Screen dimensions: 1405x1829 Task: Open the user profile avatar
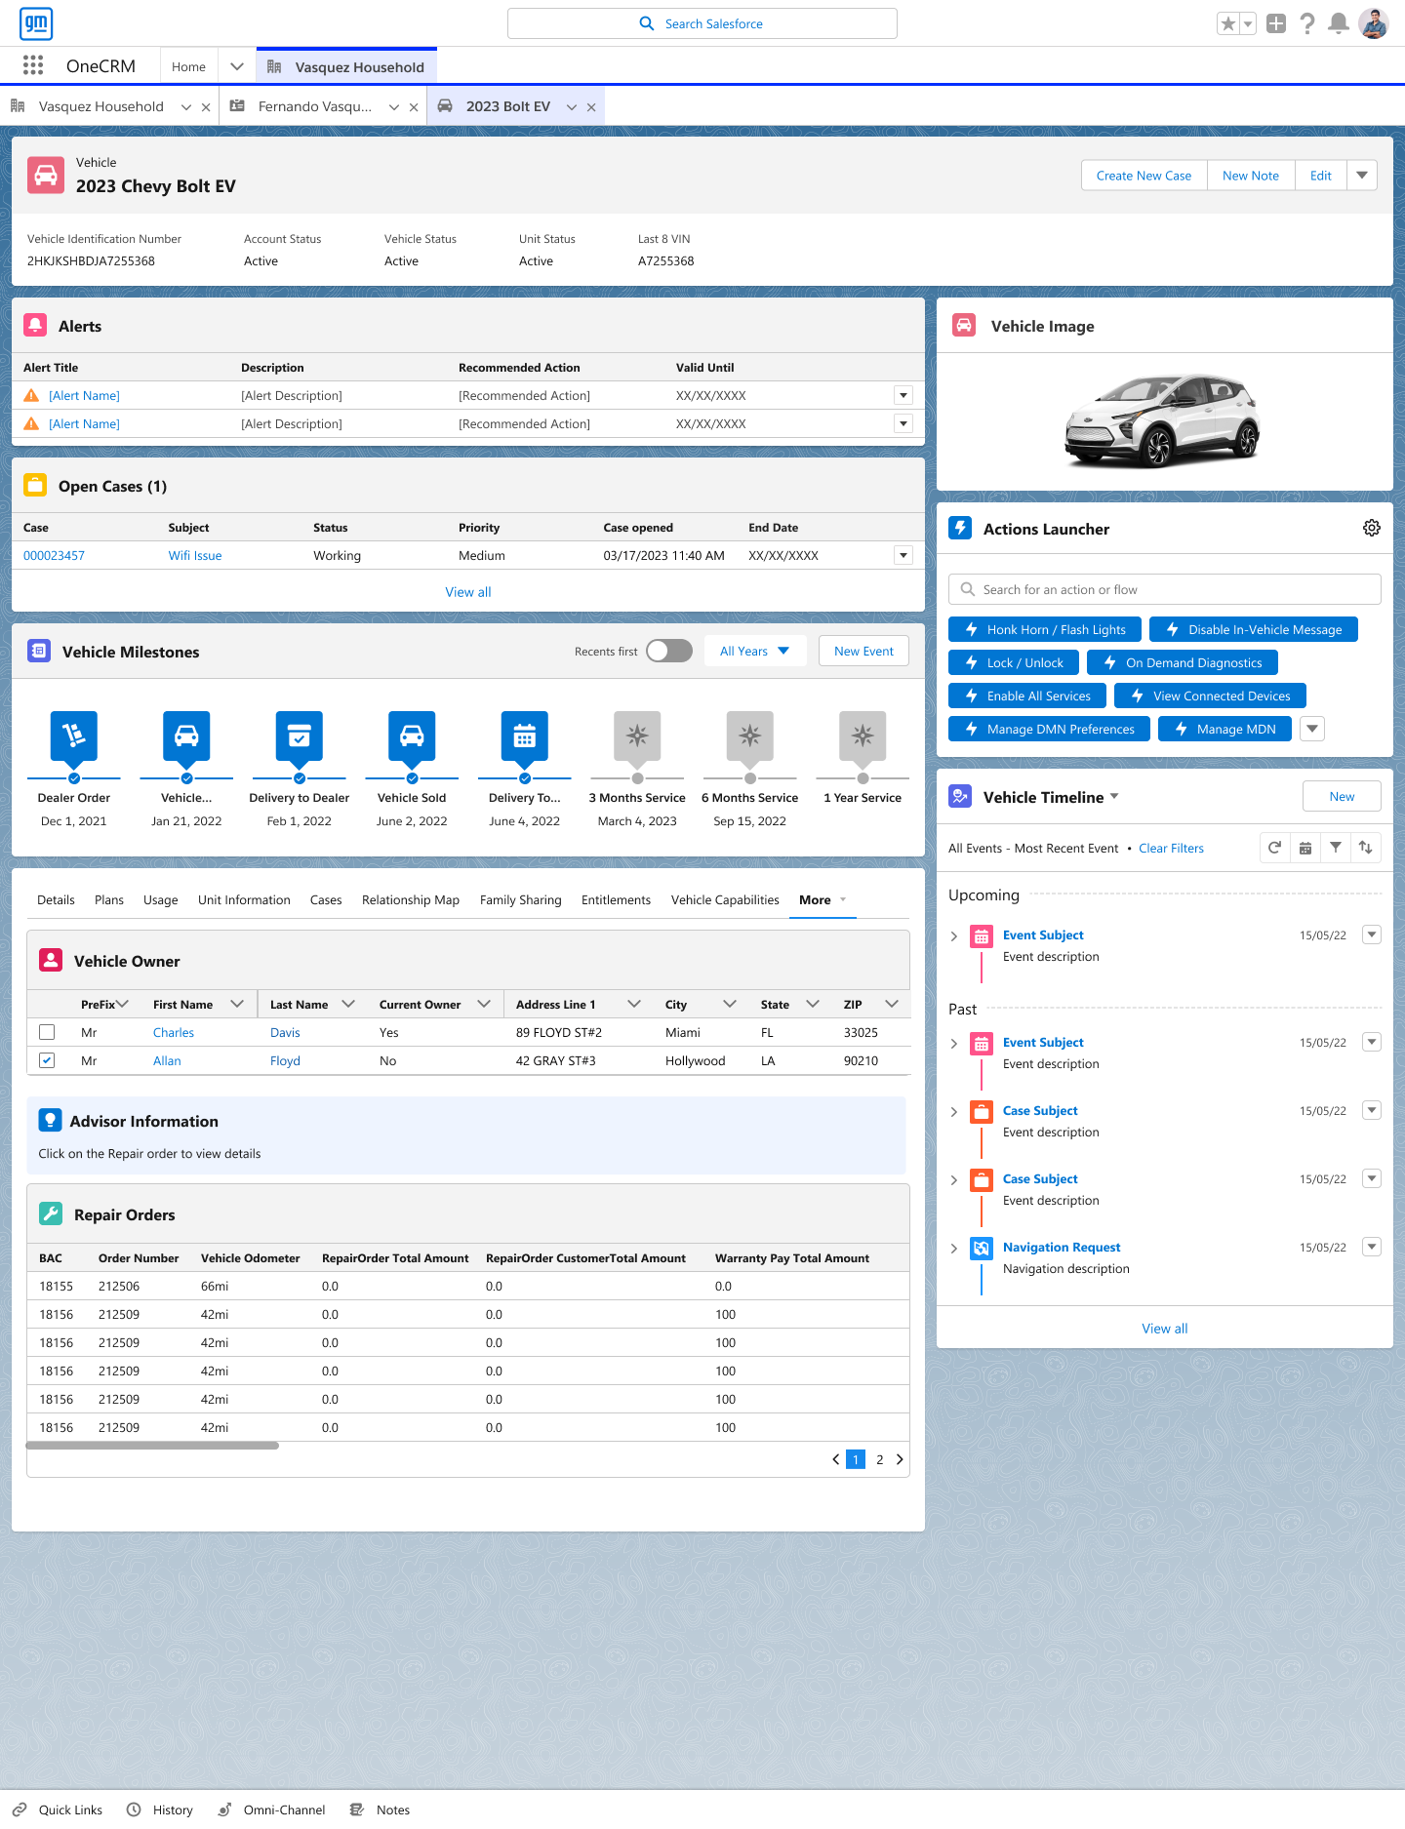pyautogui.click(x=1374, y=23)
